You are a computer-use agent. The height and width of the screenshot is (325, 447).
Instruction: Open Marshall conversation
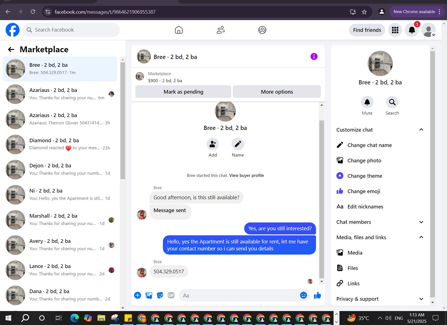click(60, 220)
